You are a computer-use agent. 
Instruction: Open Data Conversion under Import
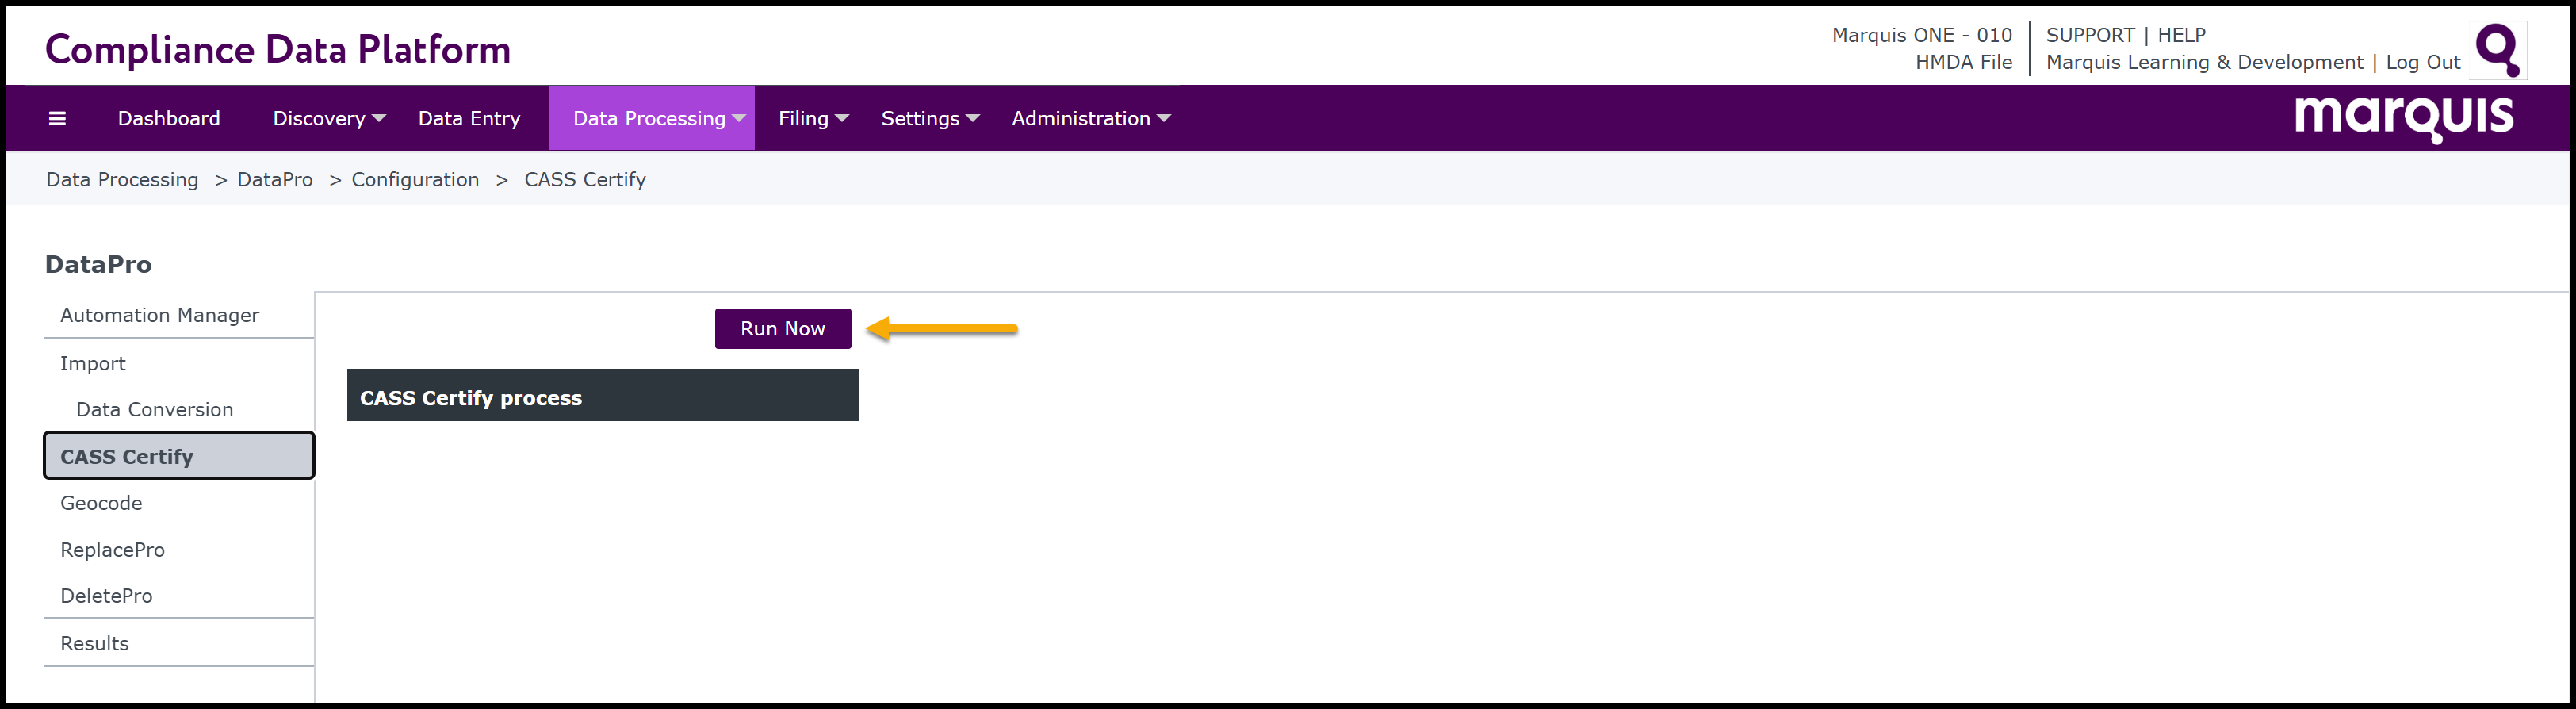point(155,409)
